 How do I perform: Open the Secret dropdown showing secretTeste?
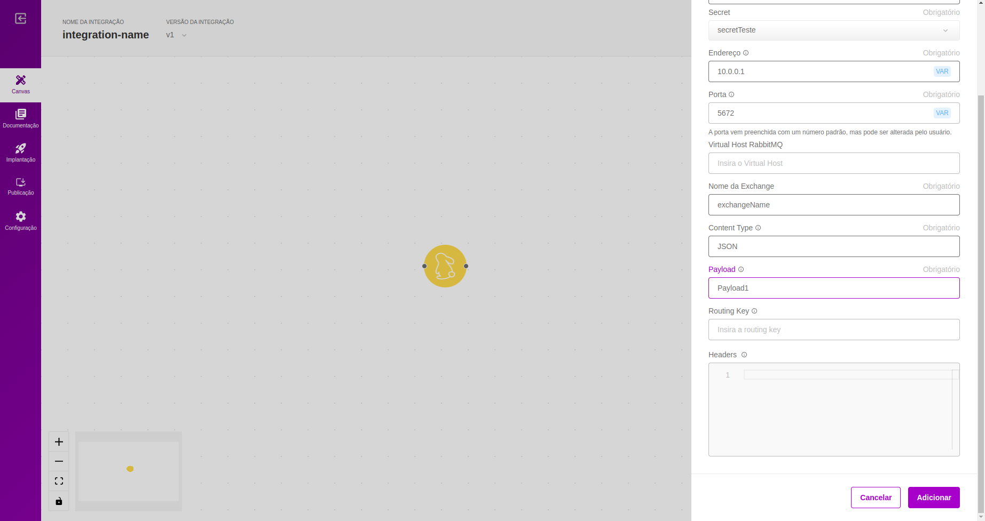click(834, 30)
